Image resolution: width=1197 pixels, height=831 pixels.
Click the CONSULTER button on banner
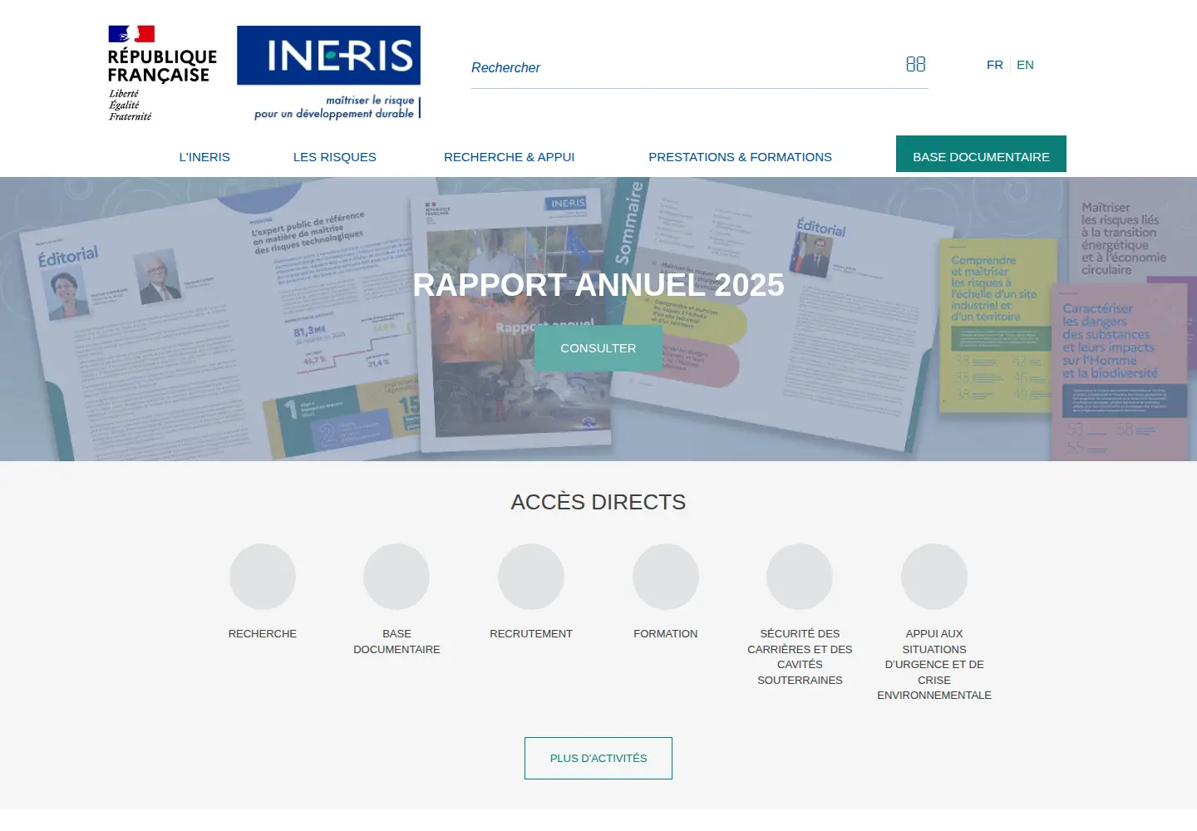click(598, 348)
